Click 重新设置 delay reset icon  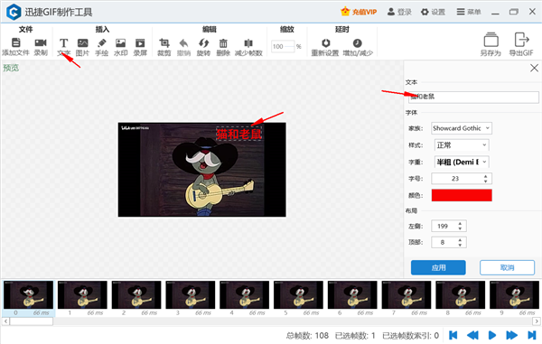coord(325,42)
